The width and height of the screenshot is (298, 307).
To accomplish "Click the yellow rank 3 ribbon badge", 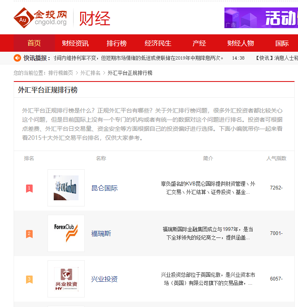I will 29,279.
